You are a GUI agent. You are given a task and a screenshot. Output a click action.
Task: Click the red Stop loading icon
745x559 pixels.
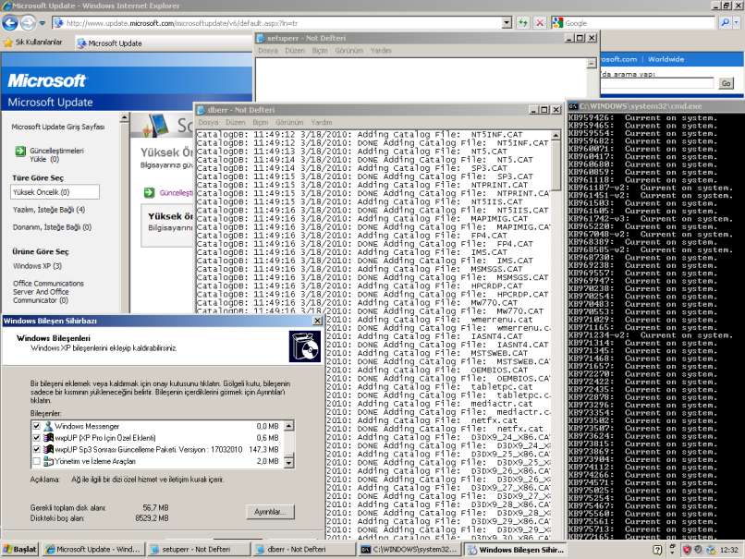coord(540,23)
